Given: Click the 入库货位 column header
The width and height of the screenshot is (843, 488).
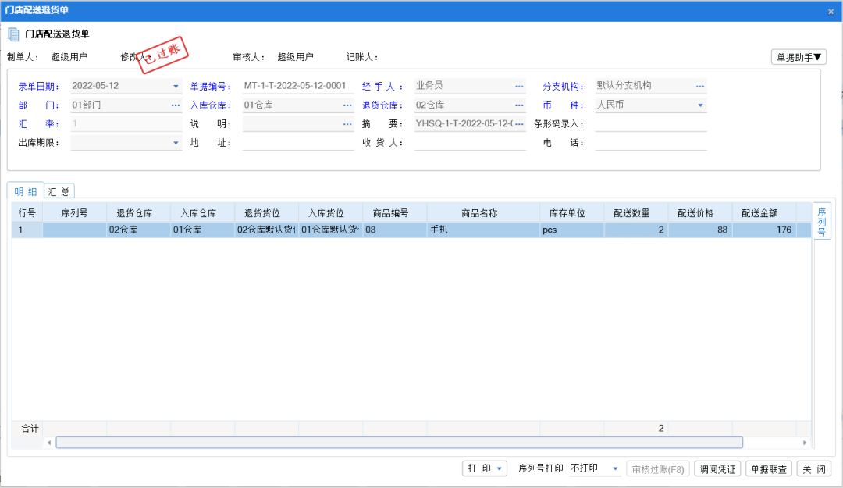Looking at the screenshot, I should [331, 213].
